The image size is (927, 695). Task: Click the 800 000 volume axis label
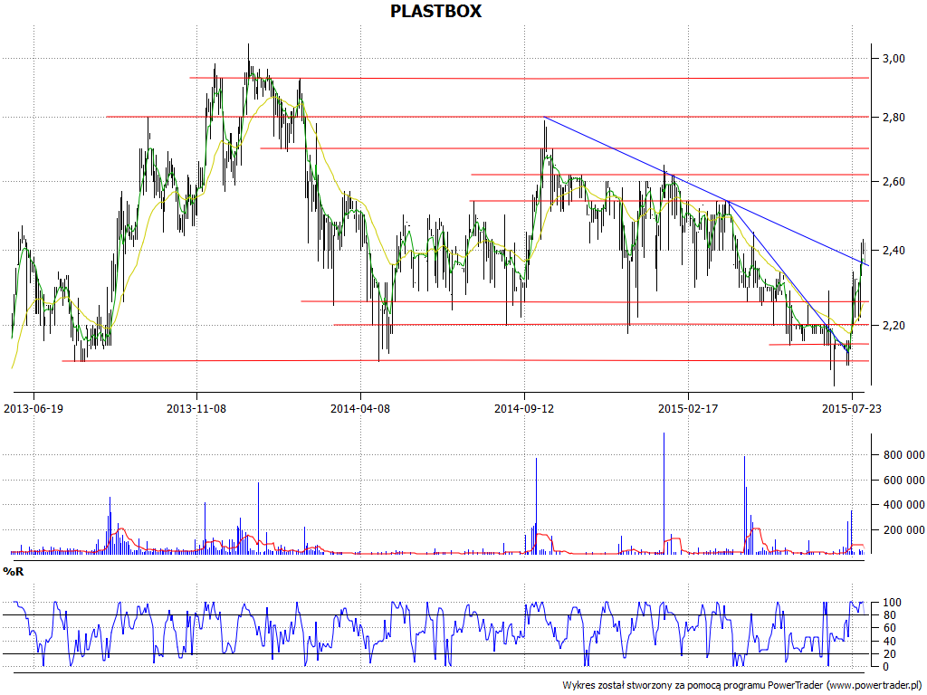904,455
